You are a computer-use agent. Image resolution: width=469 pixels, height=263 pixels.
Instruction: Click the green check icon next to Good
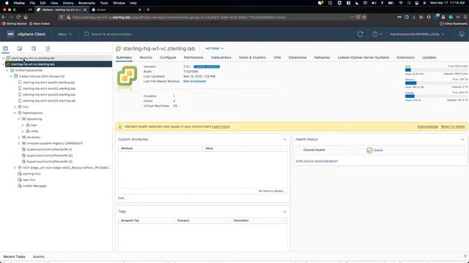pyautogui.click(x=369, y=150)
